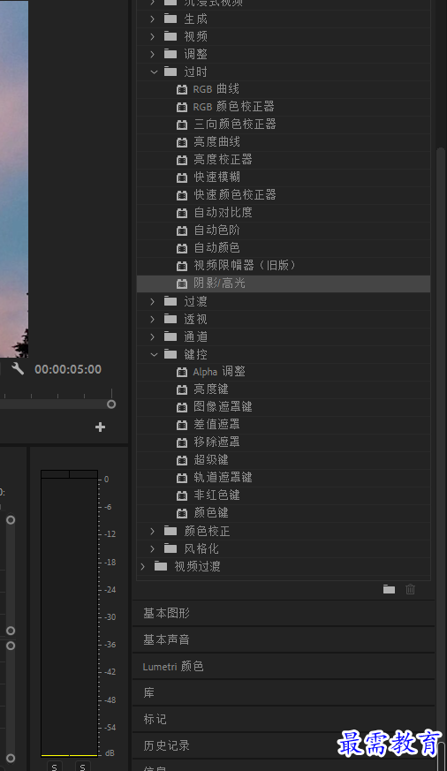This screenshot has width=447, height=771.
Task: Click the plus button editor icon
Action: 101,427
